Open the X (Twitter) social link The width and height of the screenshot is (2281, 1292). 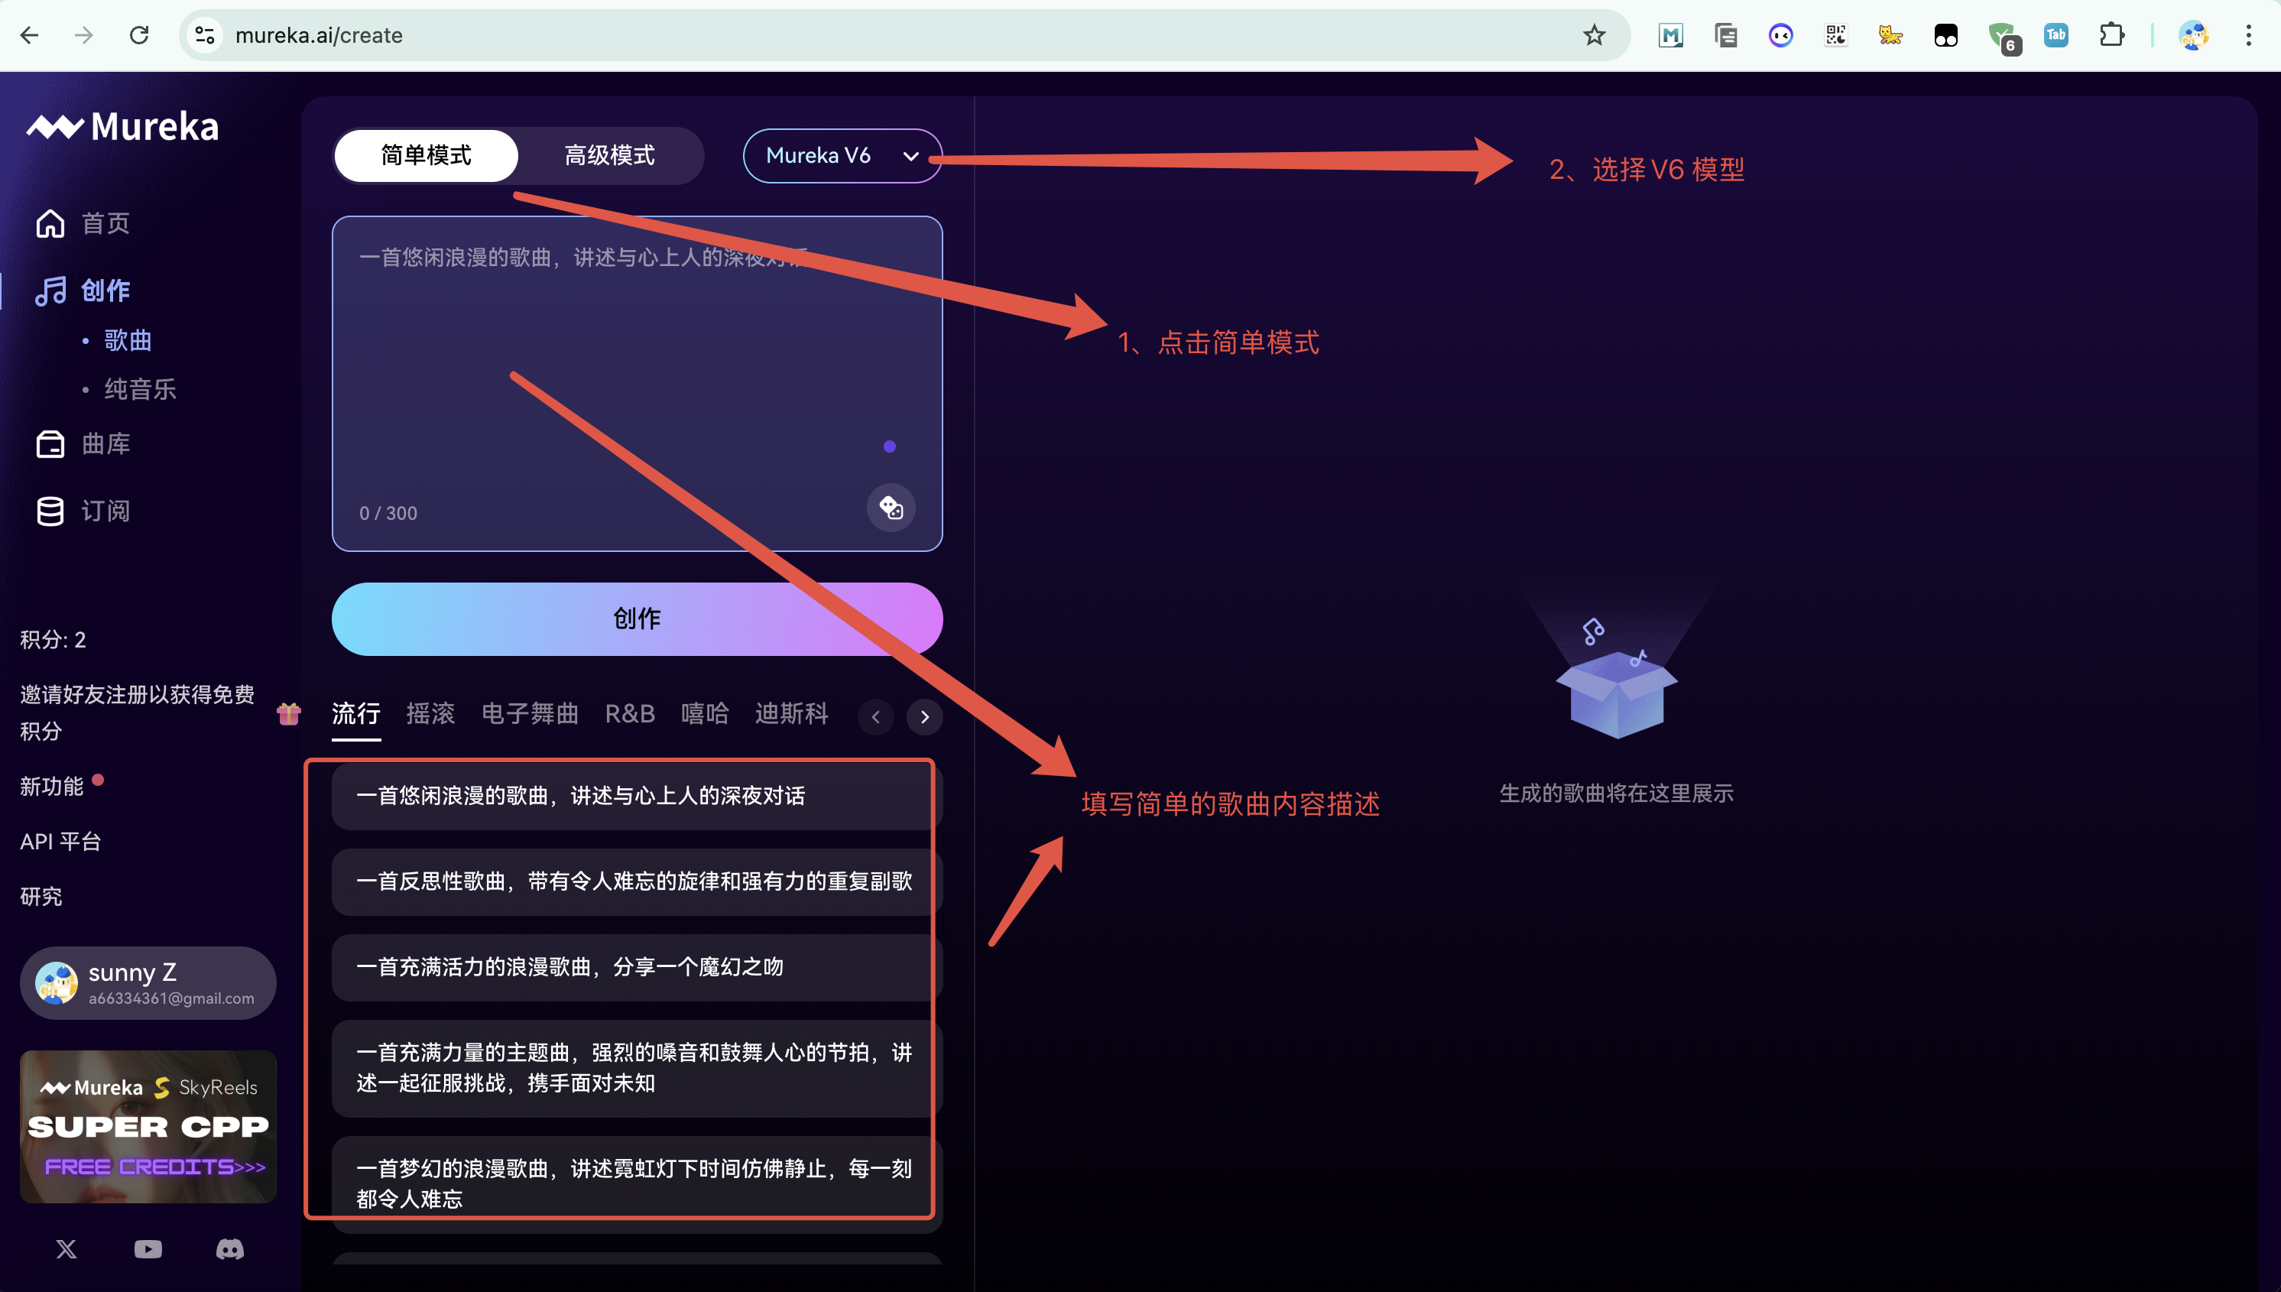point(67,1248)
